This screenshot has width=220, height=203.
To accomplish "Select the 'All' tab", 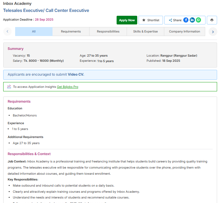I will [34, 32].
